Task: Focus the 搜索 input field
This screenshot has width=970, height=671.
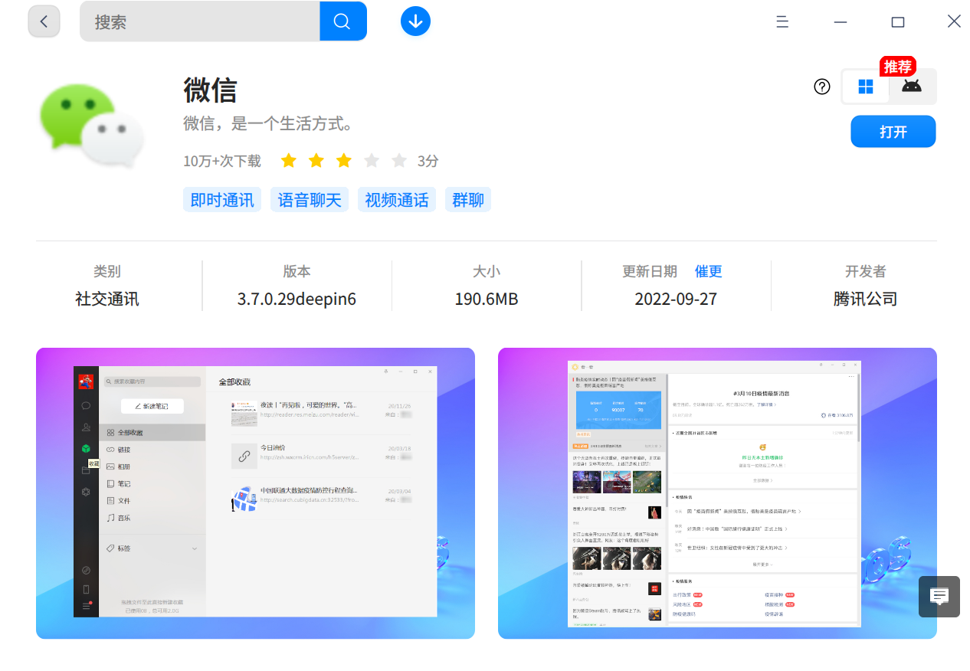Action: (x=200, y=21)
